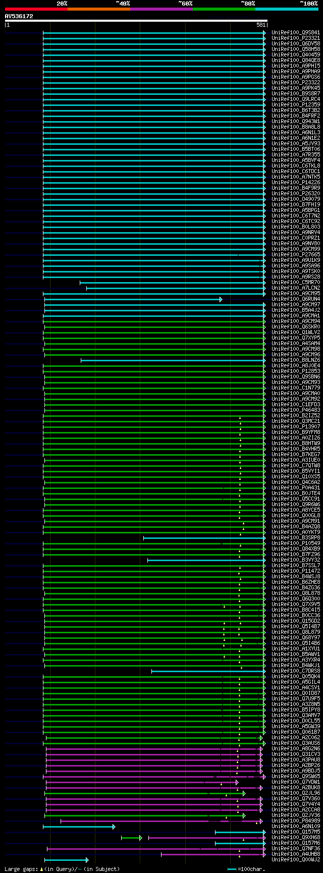Viewport: 323px width, 873px height.
Task: Open the hit UniRef100_Q10XS5
Action: pos(296,476)
